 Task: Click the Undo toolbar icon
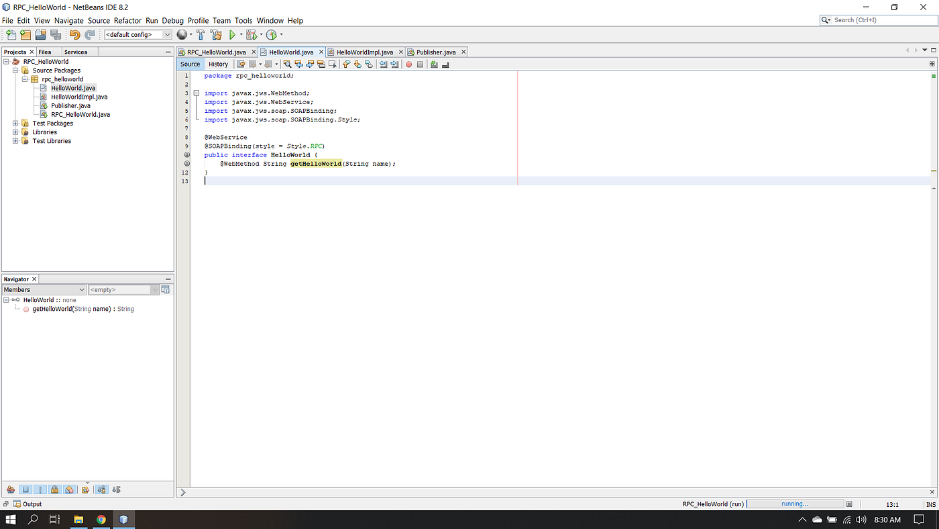click(74, 35)
